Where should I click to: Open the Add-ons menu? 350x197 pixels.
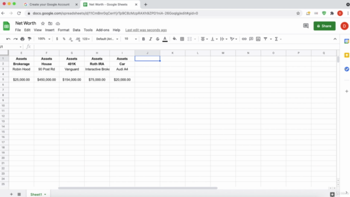(103, 30)
